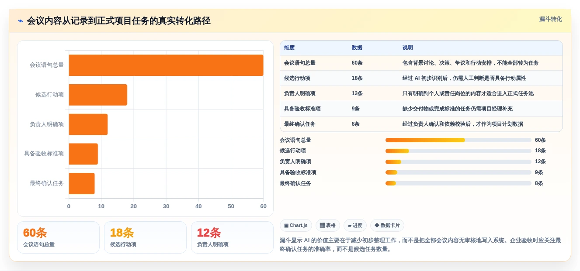This screenshot has height=271, width=580.
Task: Click the description starting 经过负责人确认
Action: (x=462, y=124)
